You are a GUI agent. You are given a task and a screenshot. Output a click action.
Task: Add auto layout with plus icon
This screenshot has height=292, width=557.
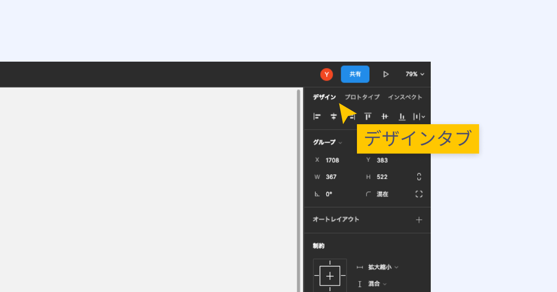tap(419, 220)
